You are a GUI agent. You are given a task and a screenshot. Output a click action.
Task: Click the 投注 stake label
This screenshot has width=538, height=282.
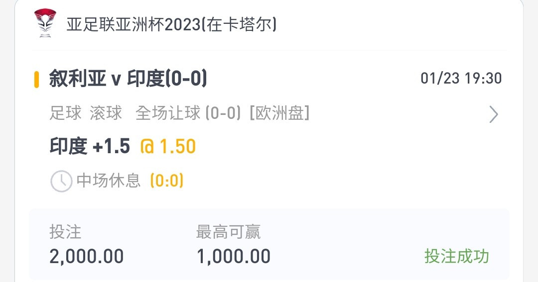coord(65,232)
